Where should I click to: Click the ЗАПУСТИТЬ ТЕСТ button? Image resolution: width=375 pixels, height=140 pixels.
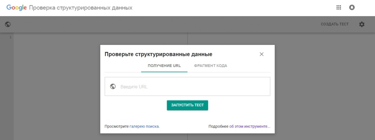(x=187, y=105)
